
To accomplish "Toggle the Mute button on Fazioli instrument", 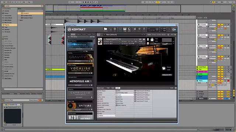I will tap(148, 43).
